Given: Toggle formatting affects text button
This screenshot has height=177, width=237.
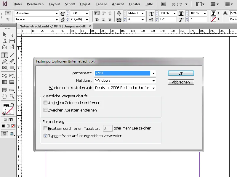Looking at the screenshot, I should point(11,119).
